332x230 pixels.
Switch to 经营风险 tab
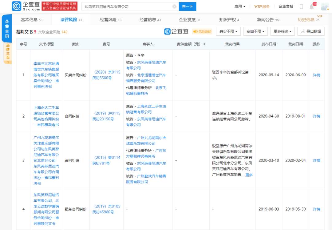111,20
